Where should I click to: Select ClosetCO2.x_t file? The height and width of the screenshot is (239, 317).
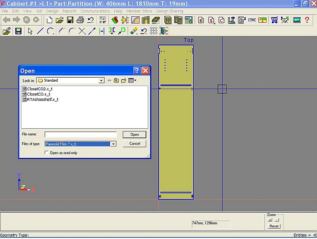pyautogui.click(x=37, y=89)
